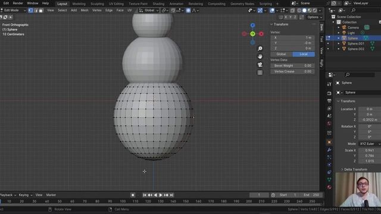381x214 pixels.
Task: Toggle Z axis mirror button
Action: tap(295, 17)
